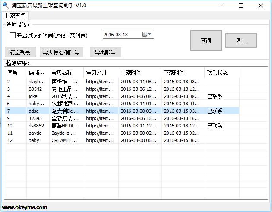Click item name 全新原装 …
The height and width of the screenshot is (212, 272).
pos(65,118)
